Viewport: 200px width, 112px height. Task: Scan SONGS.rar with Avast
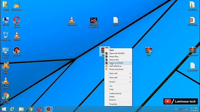[118, 66]
